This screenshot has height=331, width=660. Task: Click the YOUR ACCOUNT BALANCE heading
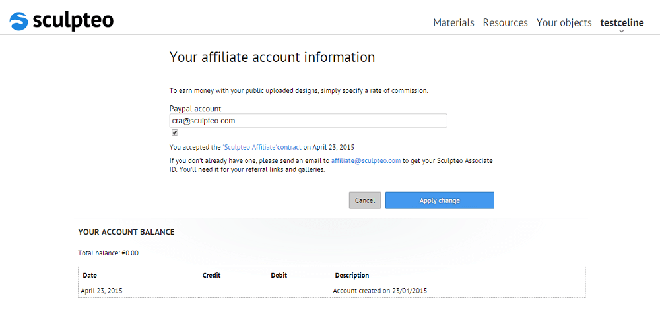point(126,232)
